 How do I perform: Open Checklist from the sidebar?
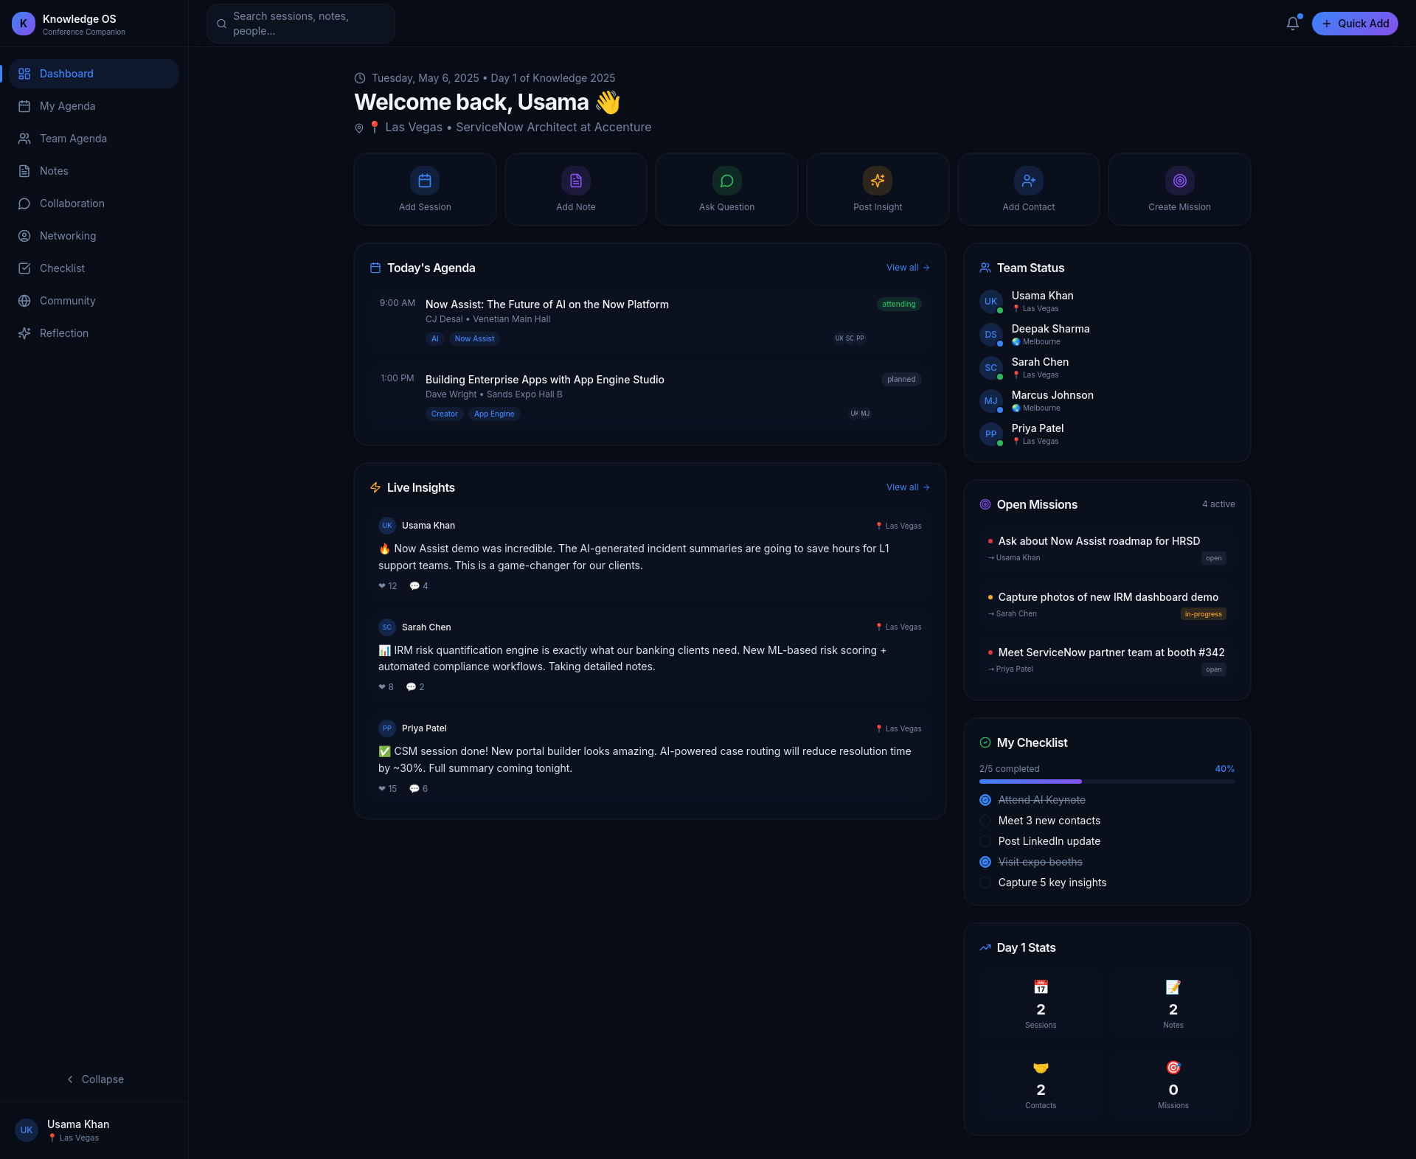[x=94, y=268]
